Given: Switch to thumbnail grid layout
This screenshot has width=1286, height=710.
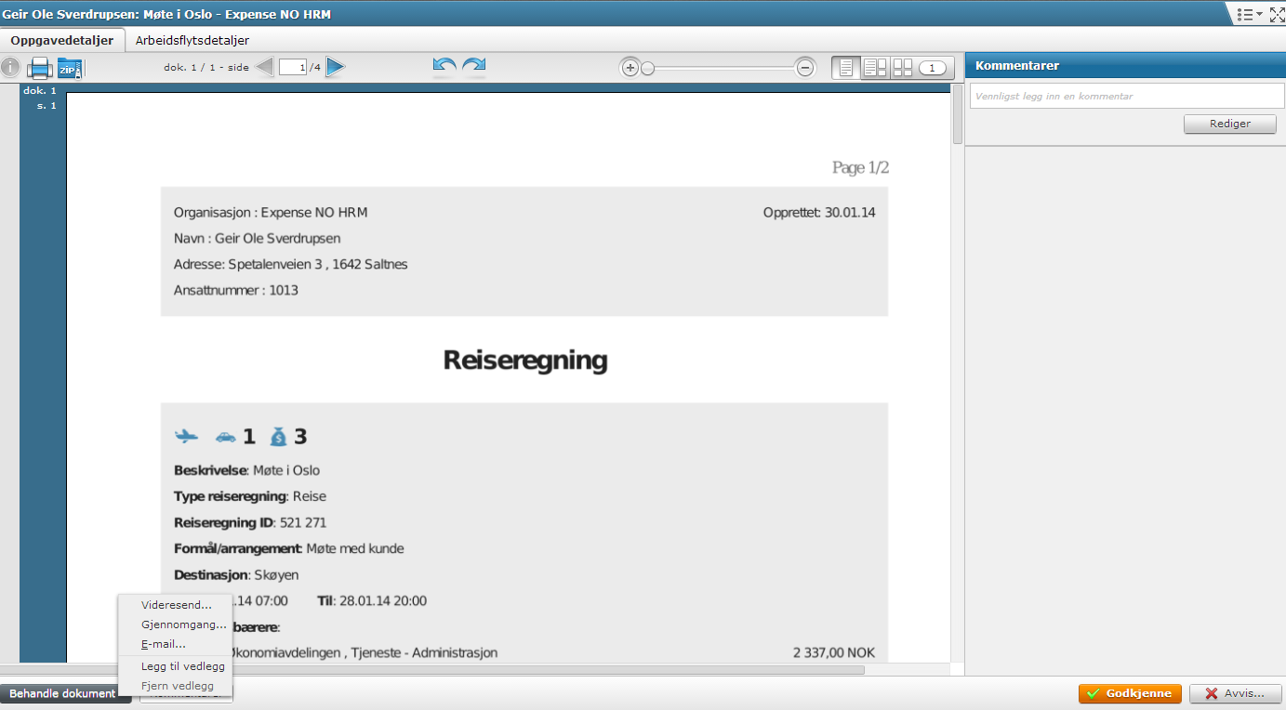Looking at the screenshot, I should pos(903,68).
